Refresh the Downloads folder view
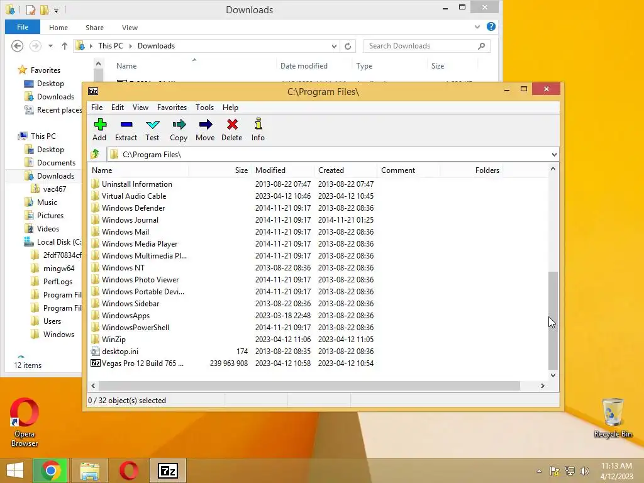 click(x=348, y=46)
